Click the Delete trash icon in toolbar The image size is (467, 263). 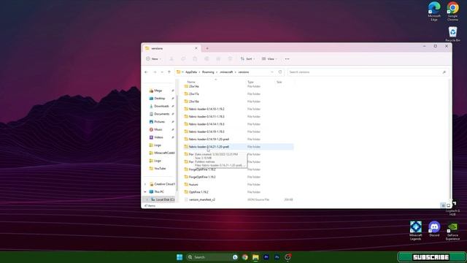tap(230, 58)
